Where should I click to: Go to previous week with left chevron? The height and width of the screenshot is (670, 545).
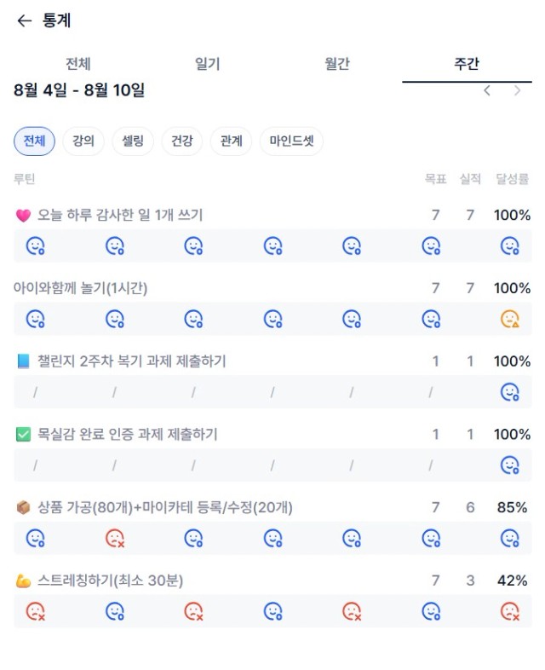(487, 90)
